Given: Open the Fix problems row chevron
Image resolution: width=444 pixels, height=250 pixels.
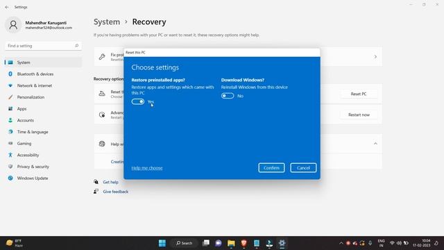Looking at the screenshot, I should coord(375,57).
